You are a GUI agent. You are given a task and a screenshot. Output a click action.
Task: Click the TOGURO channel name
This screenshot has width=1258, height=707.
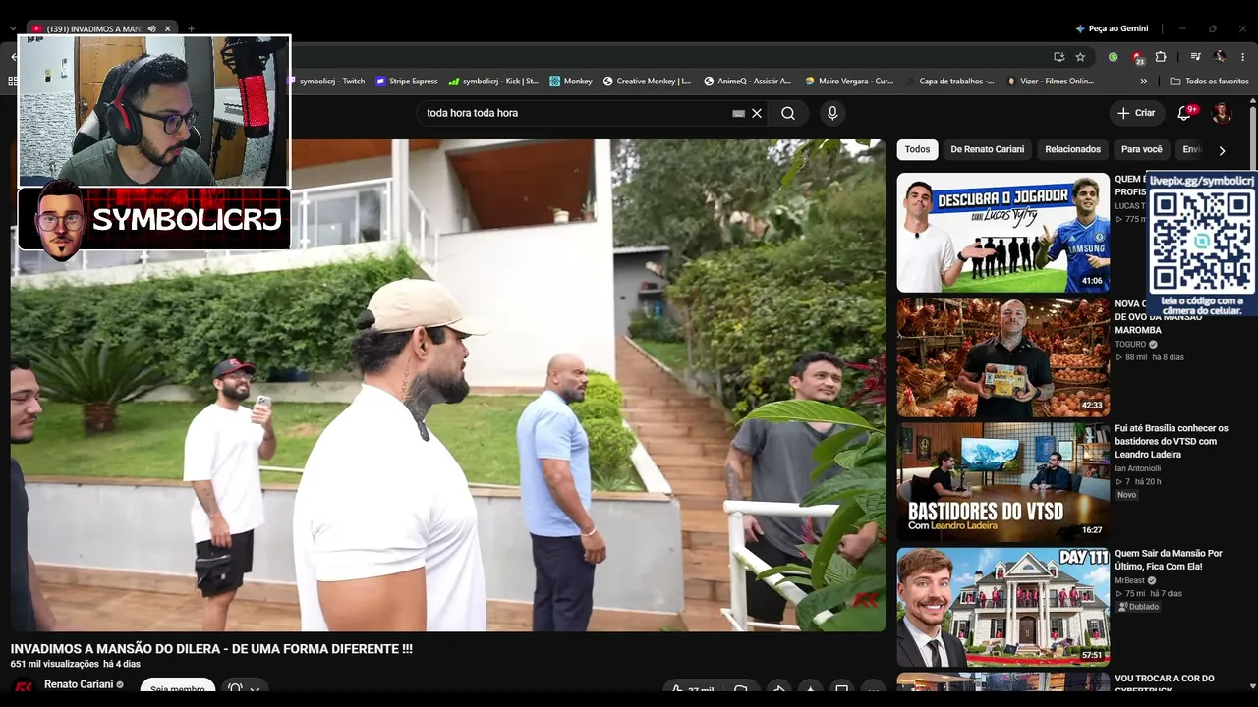(1130, 345)
